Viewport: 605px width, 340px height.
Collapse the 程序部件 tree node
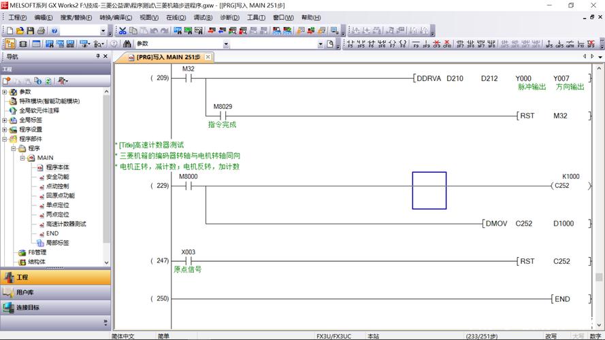click(x=5, y=139)
